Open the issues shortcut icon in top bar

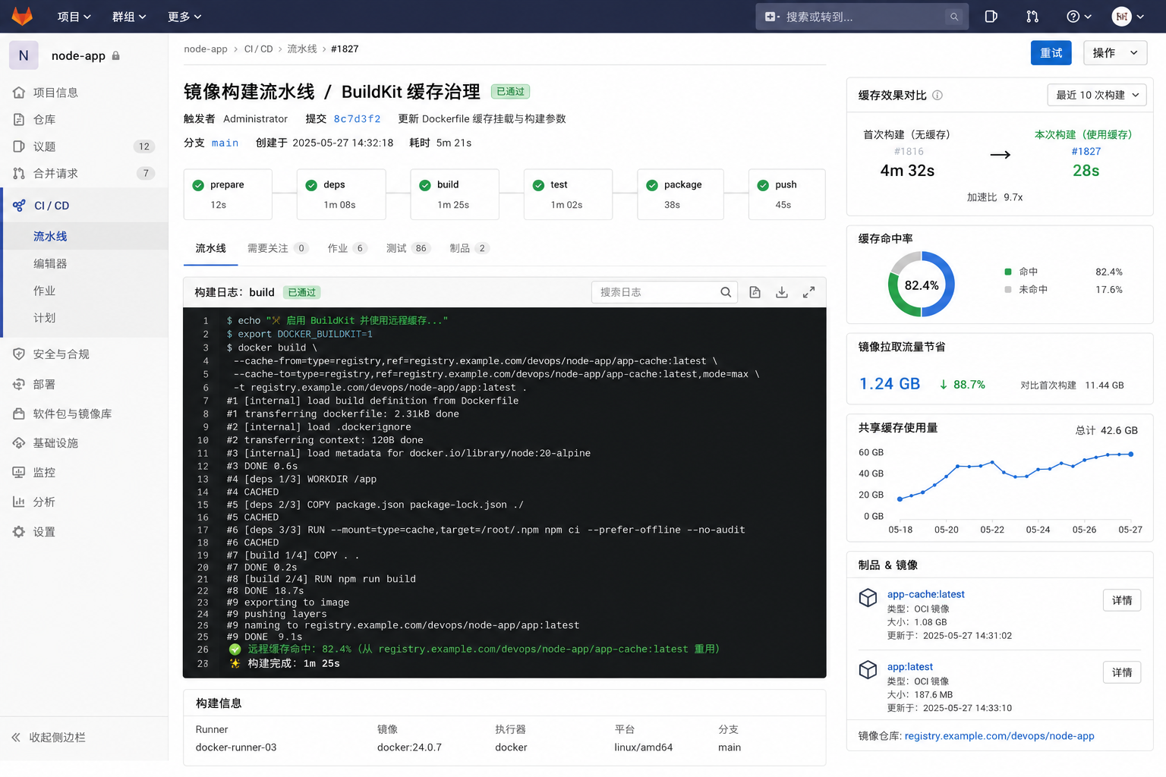pyautogui.click(x=991, y=17)
